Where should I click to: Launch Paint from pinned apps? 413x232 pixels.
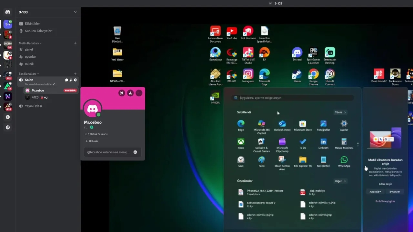pos(261,161)
